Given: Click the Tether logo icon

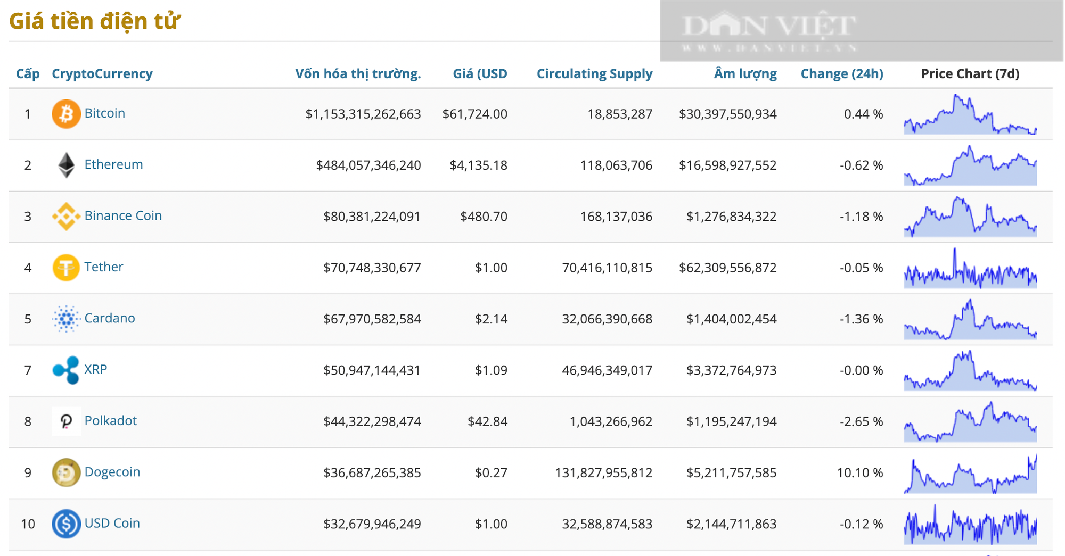Looking at the screenshot, I should pos(66,268).
